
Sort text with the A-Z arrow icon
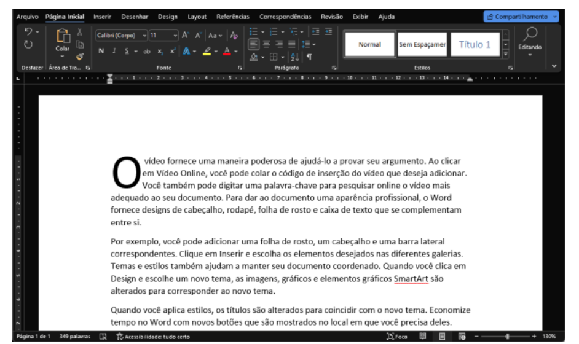294,57
